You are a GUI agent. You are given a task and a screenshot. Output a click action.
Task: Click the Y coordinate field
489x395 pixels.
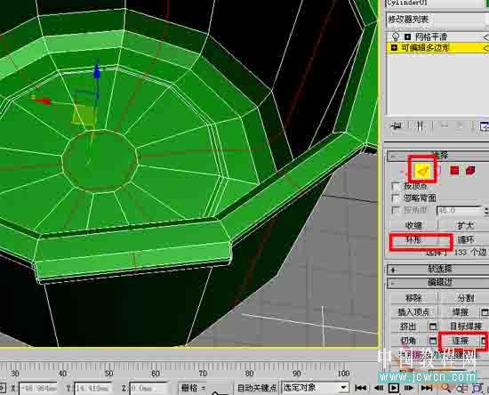tap(92, 388)
